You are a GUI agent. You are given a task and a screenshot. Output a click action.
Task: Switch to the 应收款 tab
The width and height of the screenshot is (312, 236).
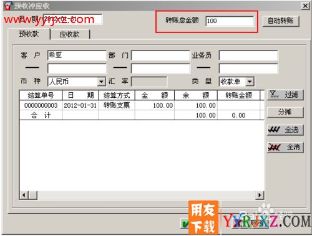(70, 34)
